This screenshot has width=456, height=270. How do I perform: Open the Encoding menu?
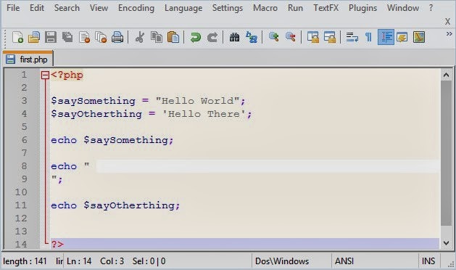(136, 8)
